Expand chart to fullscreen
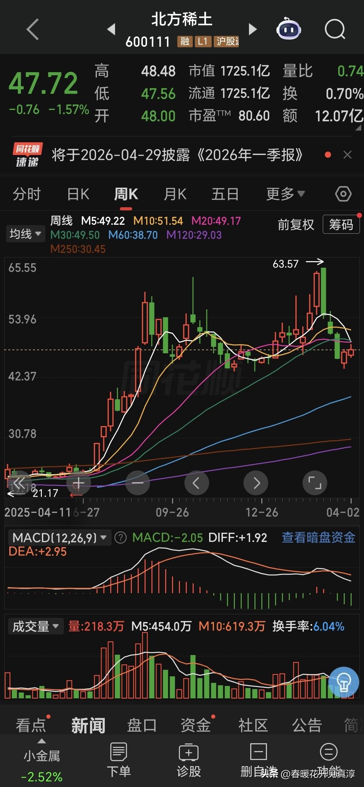 (x=315, y=483)
